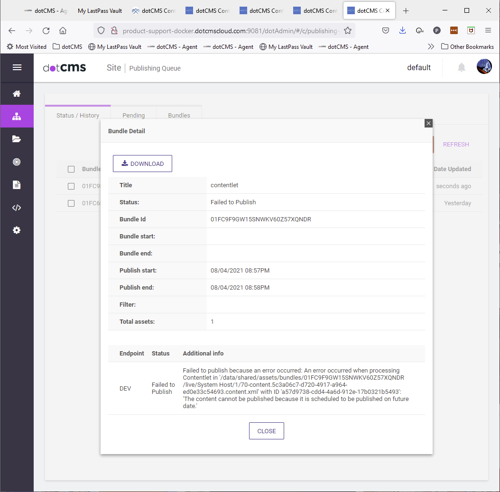
Task: Open the Total assets link showing 1
Action: pos(212,321)
